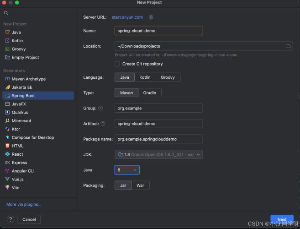Click the Java project icon
Image resolution: width=300 pixels, height=229 pixels.
tap(7, 32)
